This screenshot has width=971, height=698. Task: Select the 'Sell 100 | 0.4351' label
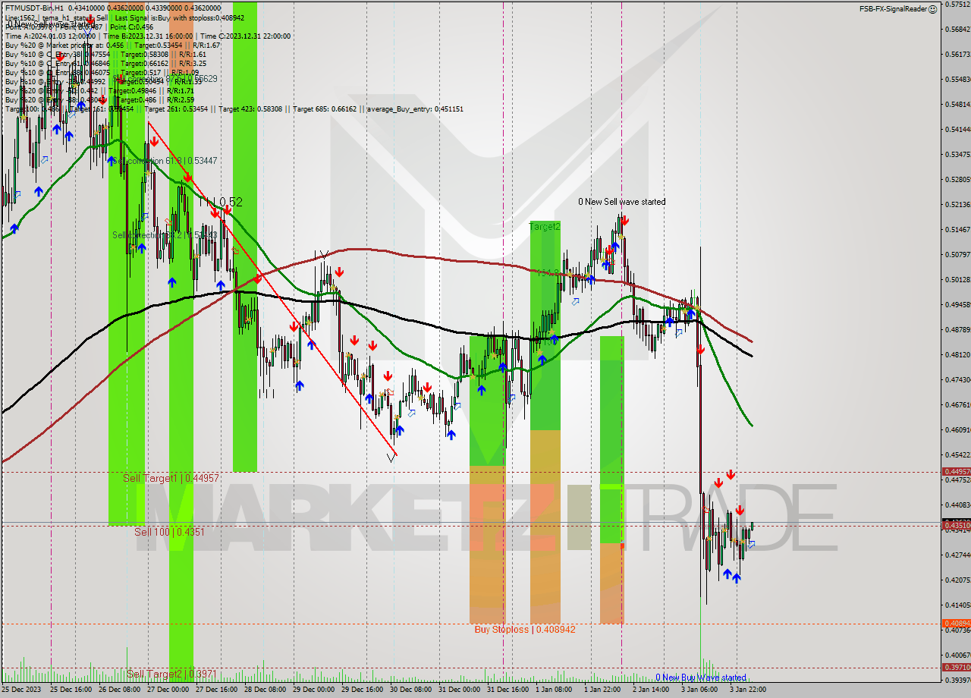(169, 532)
